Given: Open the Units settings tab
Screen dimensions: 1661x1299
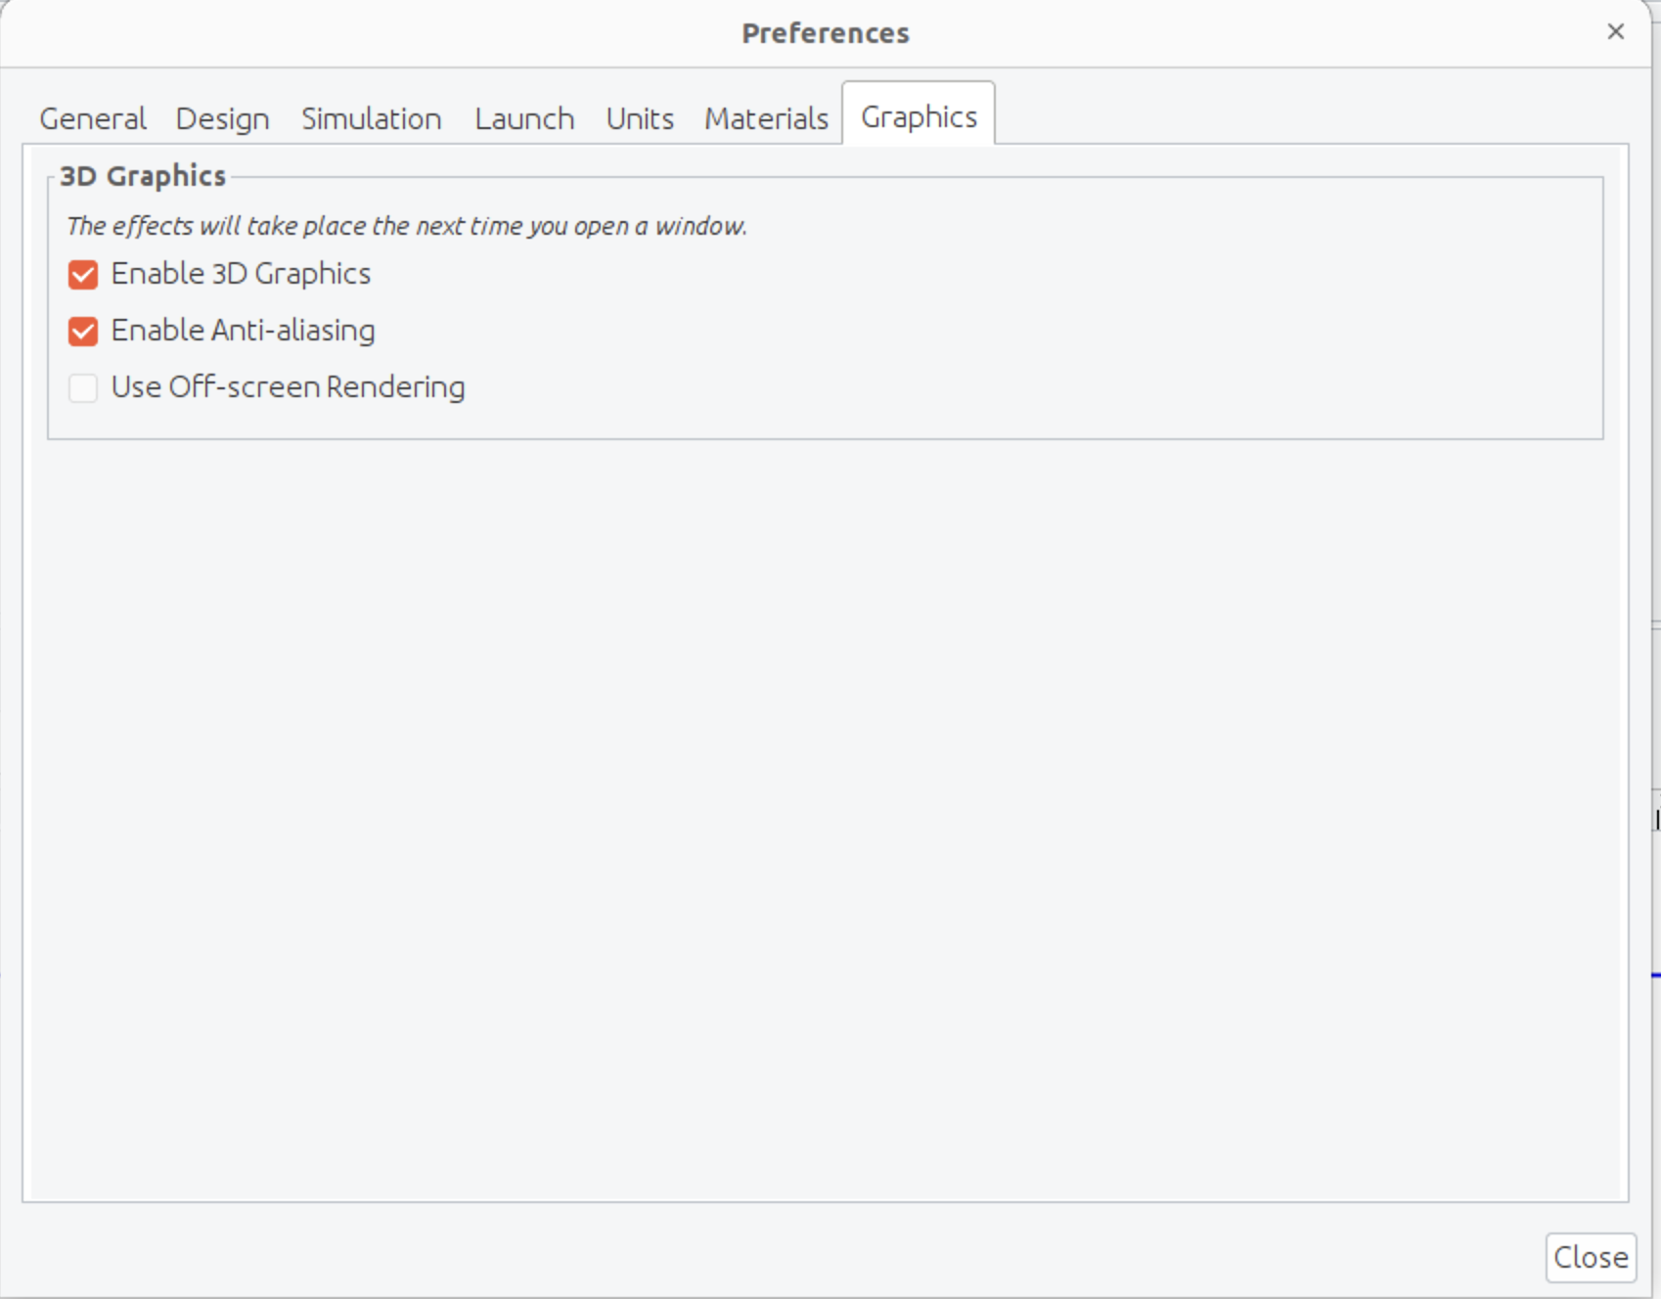Looking at the screenshot, I should pyautogui.click(x=639, y=117).
